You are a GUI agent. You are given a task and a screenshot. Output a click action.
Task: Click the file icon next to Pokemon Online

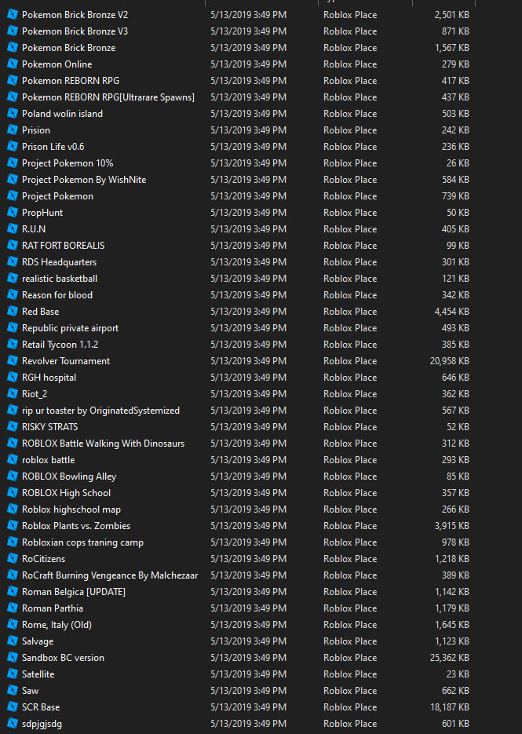(13, 64)
